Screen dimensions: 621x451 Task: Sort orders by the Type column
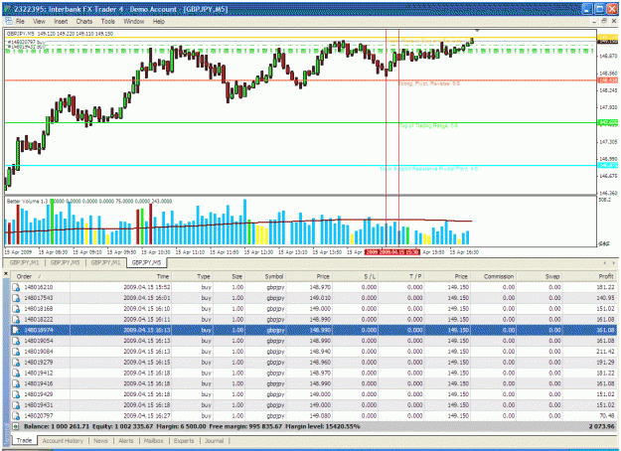193,276
